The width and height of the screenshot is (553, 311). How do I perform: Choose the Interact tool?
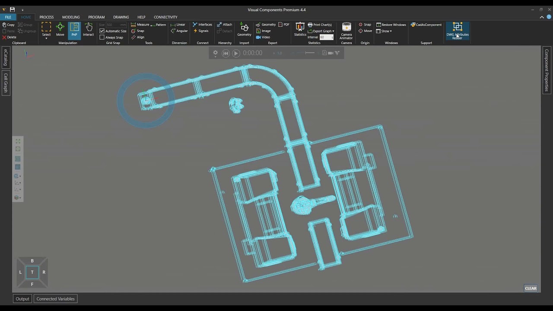89,30
